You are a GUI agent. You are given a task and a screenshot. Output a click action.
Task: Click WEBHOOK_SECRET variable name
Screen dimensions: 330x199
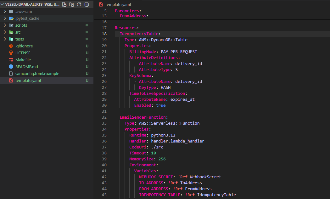click(x=156, y=177)
